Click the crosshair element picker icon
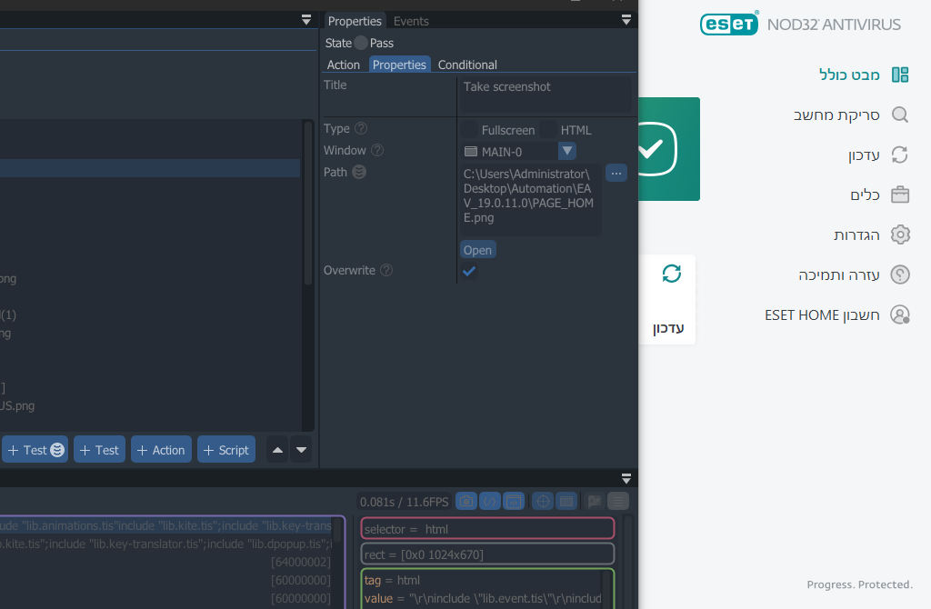The image size is (931, 609). pyautogui.click(x=543, y=501)
